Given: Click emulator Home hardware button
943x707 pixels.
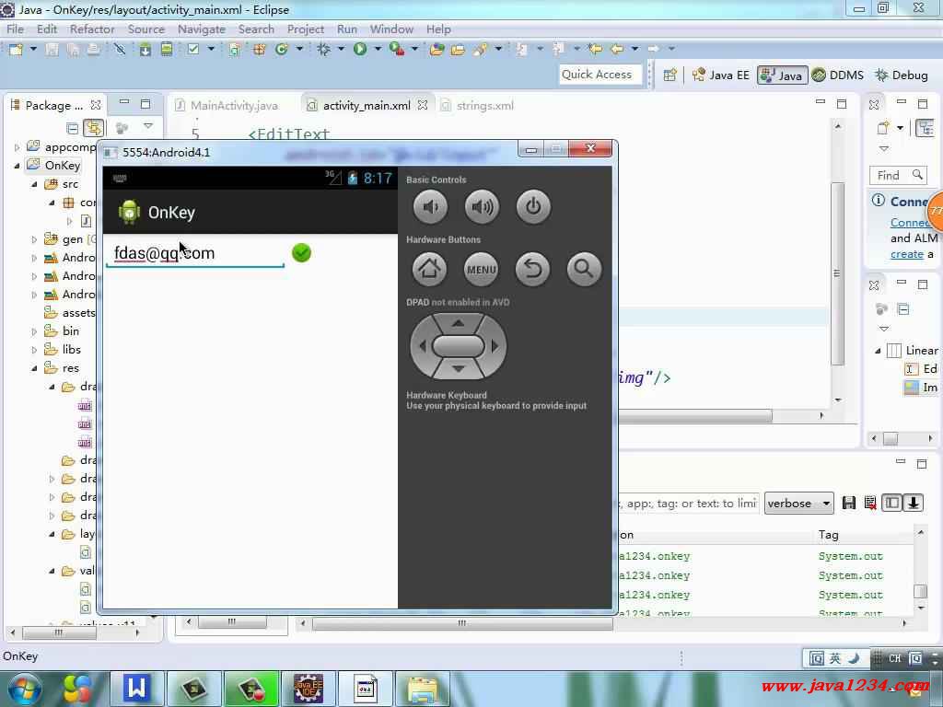Looking at the screenshot, I should [x=429, y=269].
